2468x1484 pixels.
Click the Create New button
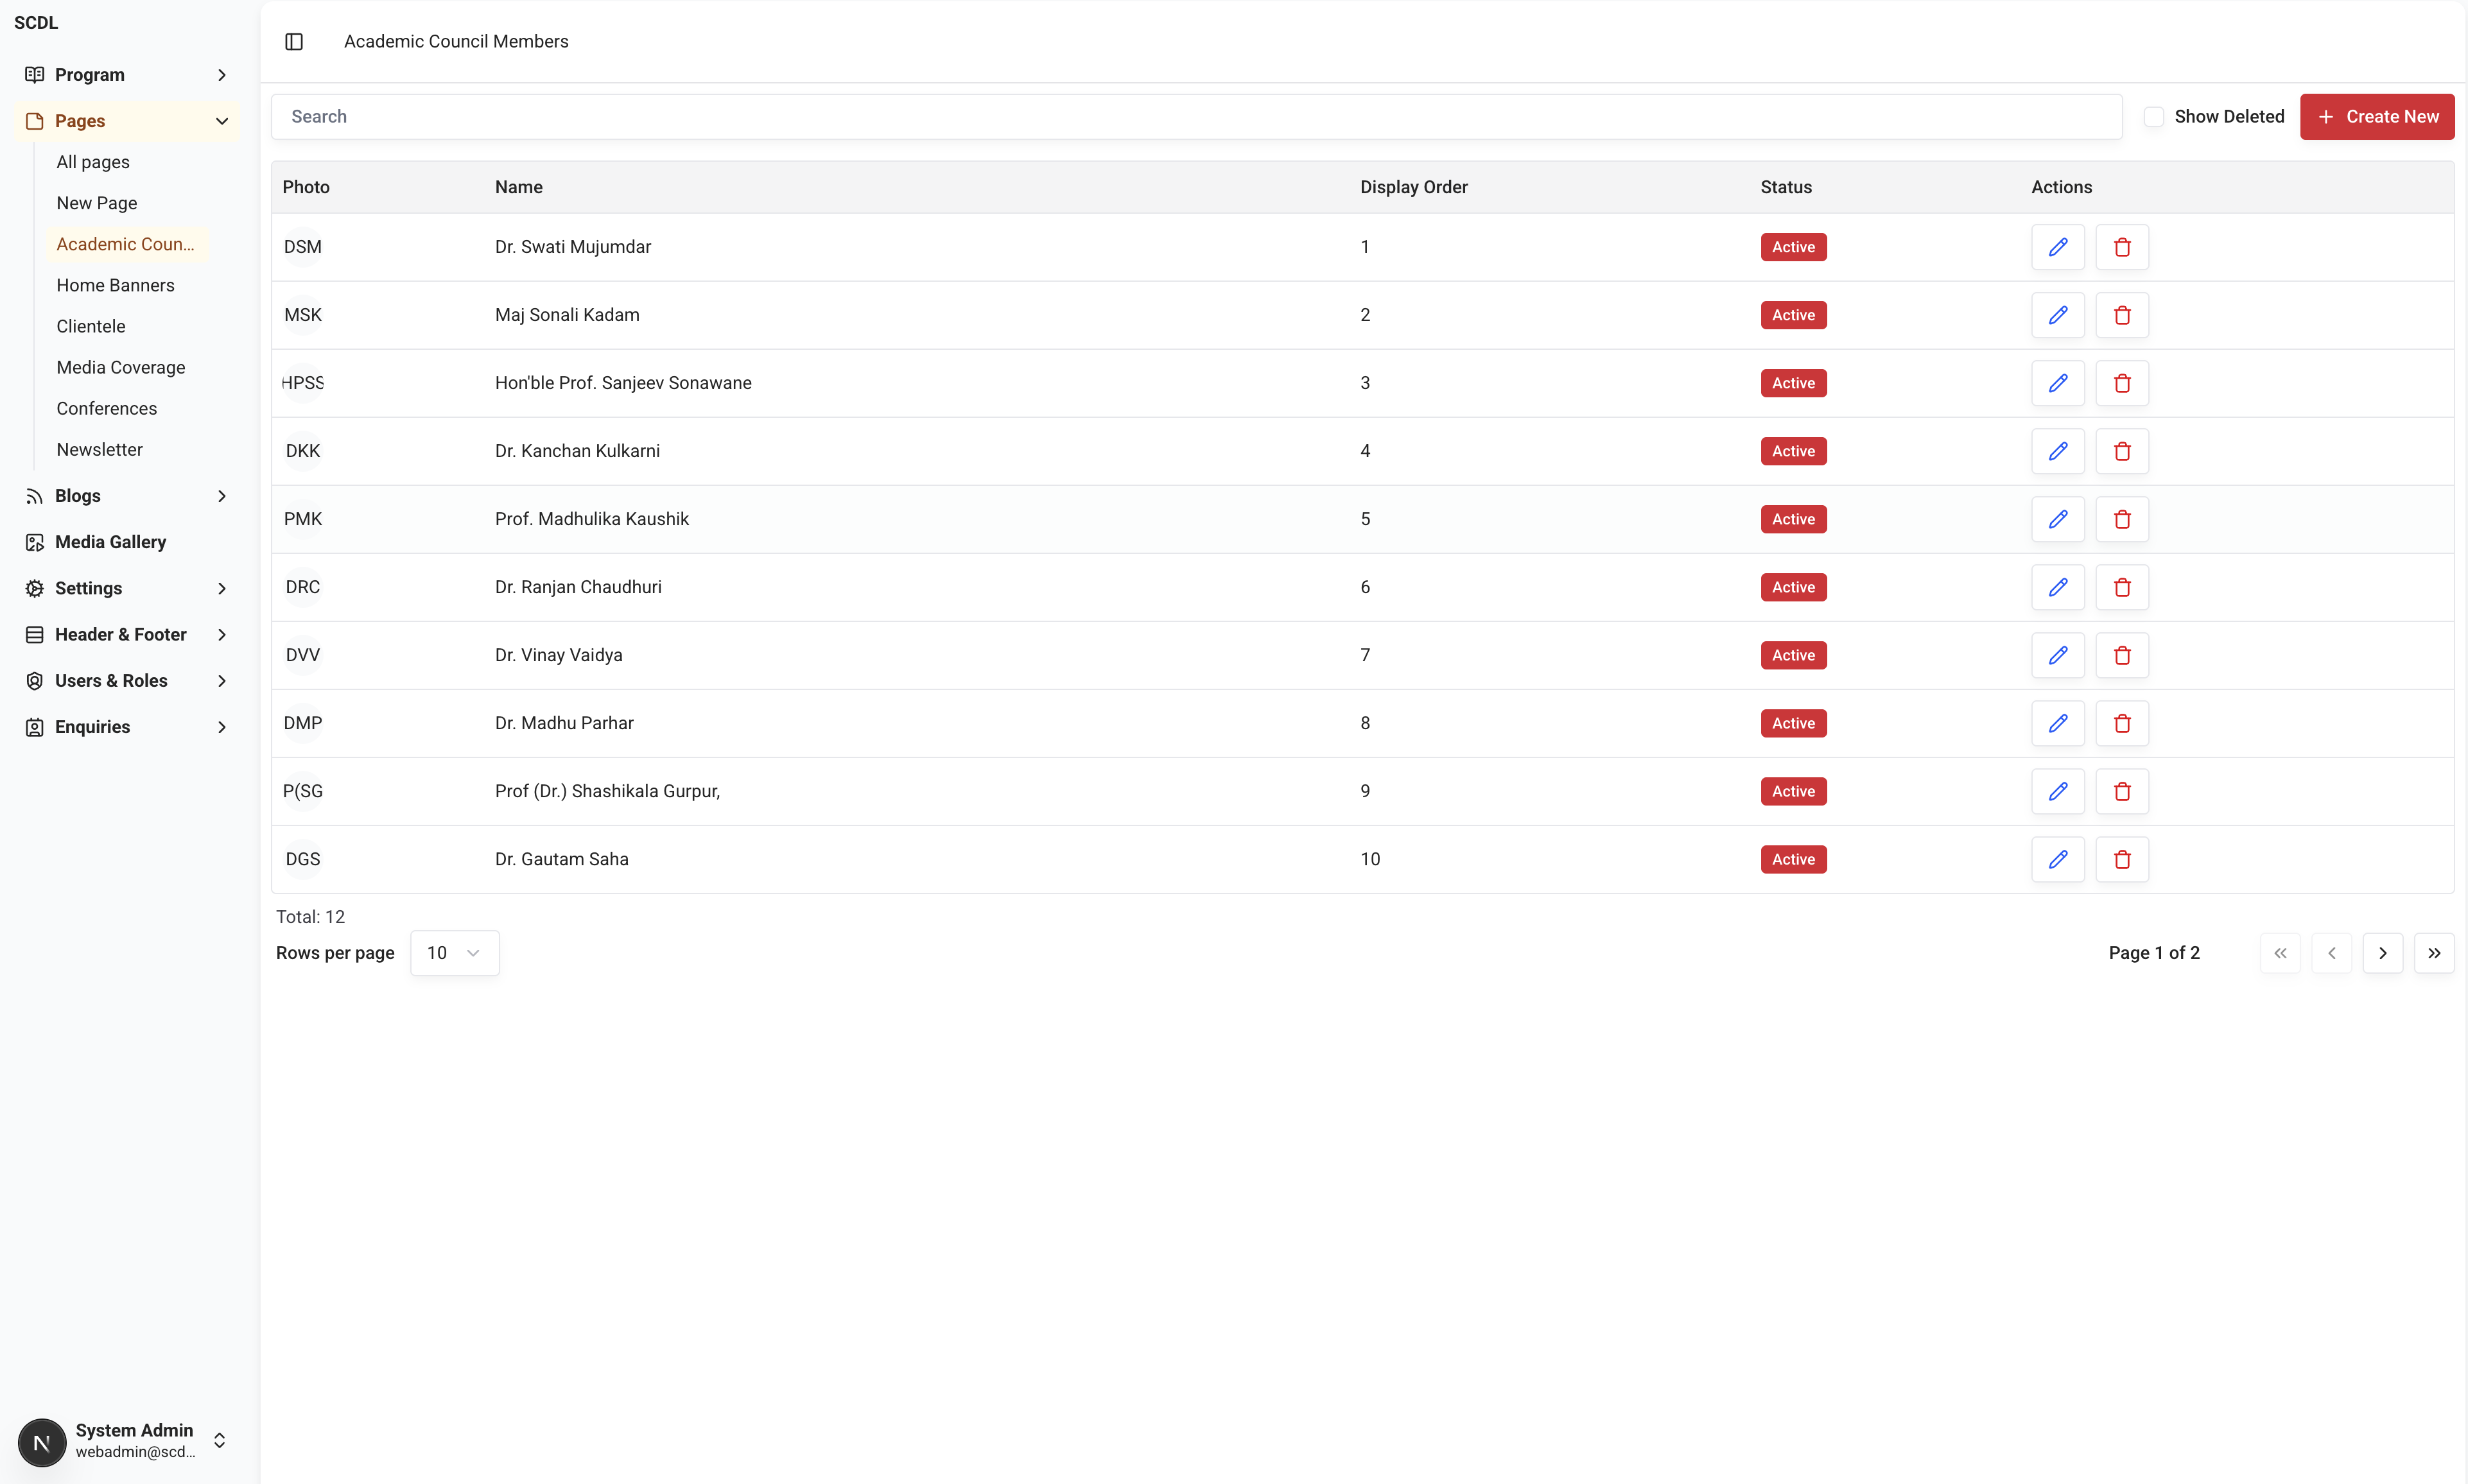(2376, 117)
